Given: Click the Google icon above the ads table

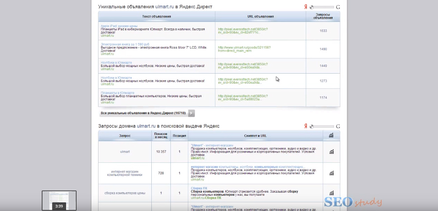Looking at the screenshot, I should pos(338,7).
